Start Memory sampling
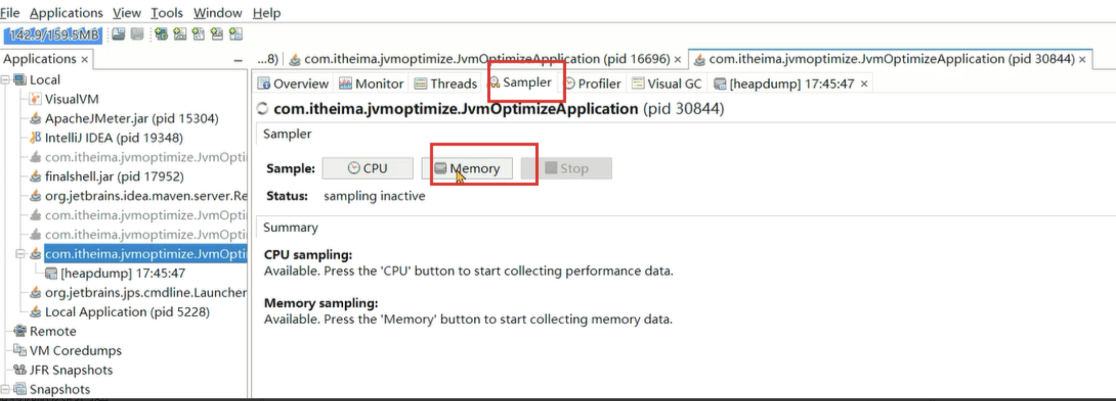Viewport: 1116px width, 401px height. 467,168
